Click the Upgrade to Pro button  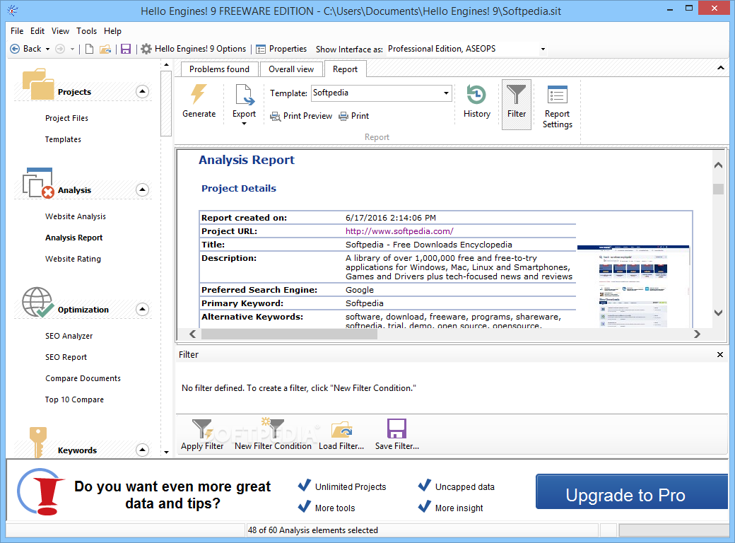631,491
